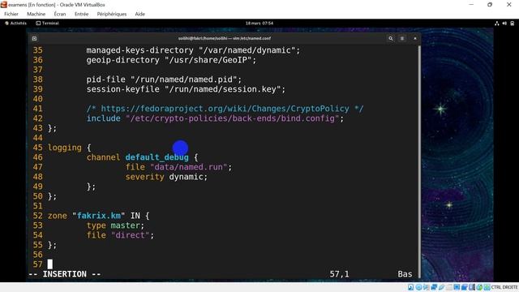Open the Entrée menu
This screenshot has height=292, width=519.
[x=81, y=14]
